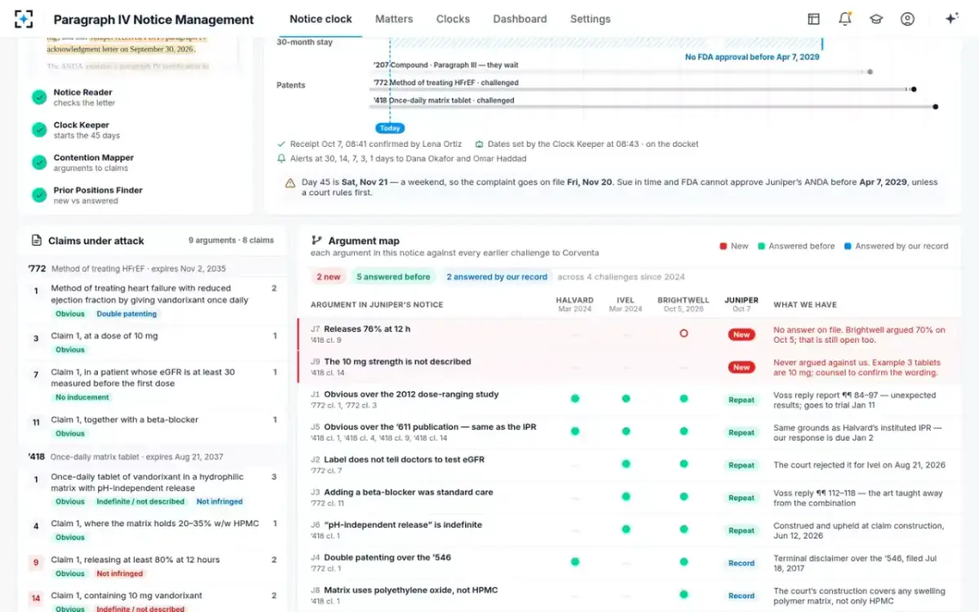Click Halvard green dot for J4 row
This screenshot has height=612, width=979.
pos(575,562)
